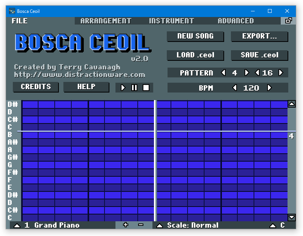Click the A note label
Image resolution: width=303 pixels, height=236 pixels.
[10, 150]
